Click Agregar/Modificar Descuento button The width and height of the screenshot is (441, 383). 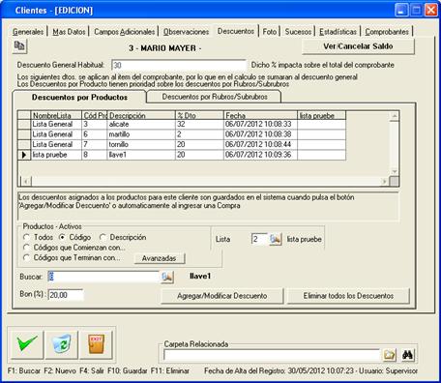click(x=221, y=296)
